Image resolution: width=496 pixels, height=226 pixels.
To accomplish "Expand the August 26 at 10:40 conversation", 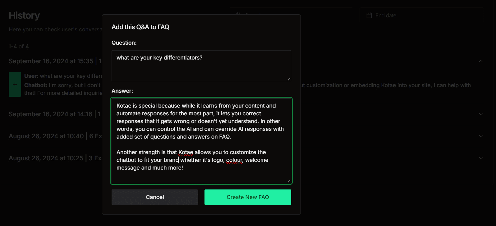I will (x=480, y=136).
